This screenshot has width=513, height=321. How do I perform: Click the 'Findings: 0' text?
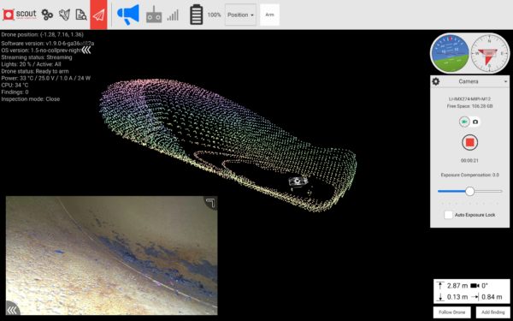(15, 92)
